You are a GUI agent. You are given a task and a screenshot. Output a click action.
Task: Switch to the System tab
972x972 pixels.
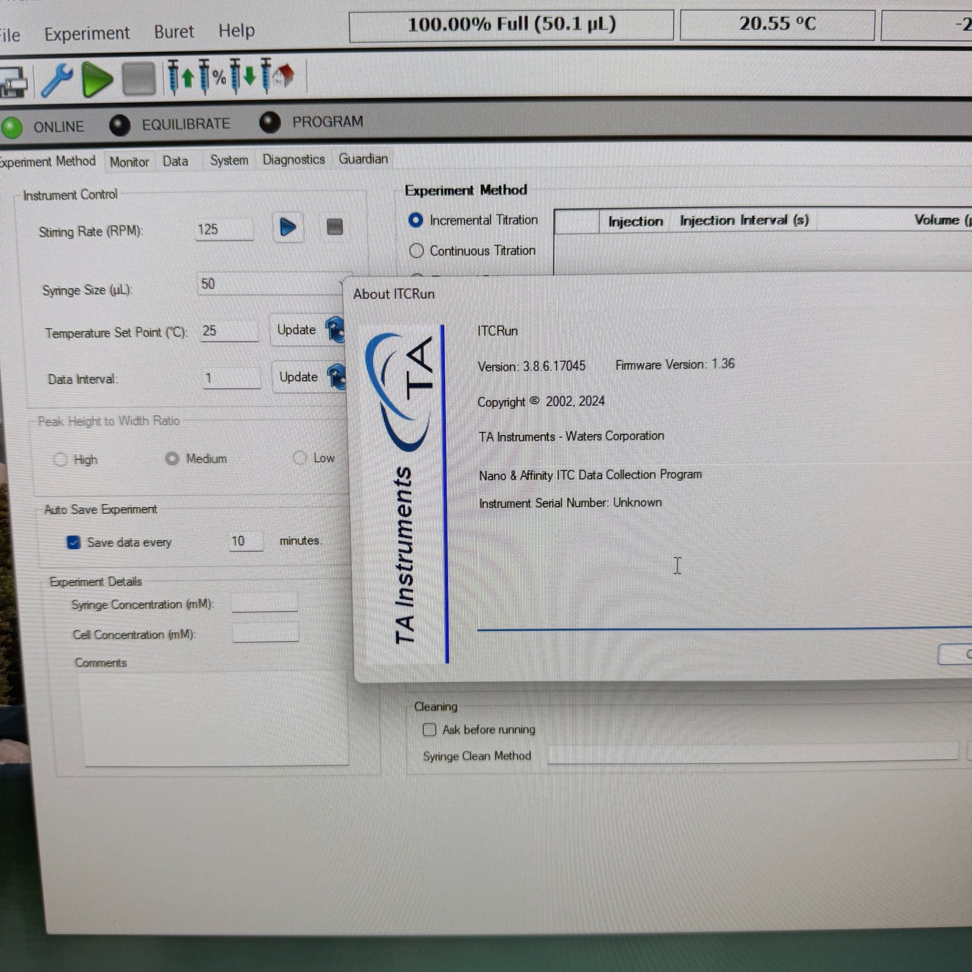coord(229,160)
